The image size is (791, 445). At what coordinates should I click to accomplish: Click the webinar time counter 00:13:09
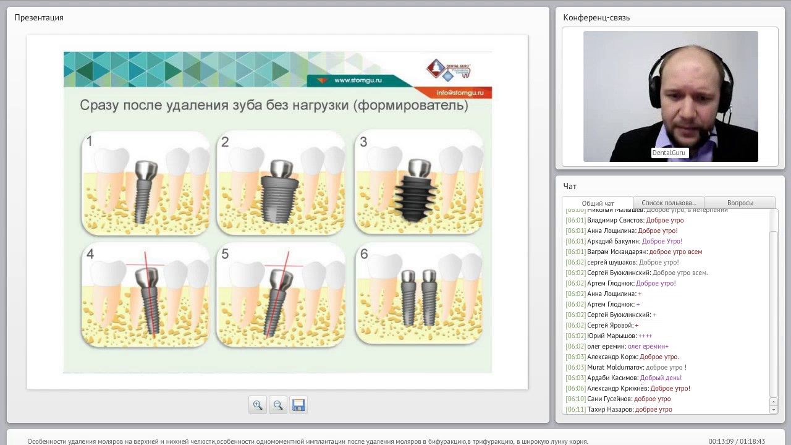tap(721, 441)
